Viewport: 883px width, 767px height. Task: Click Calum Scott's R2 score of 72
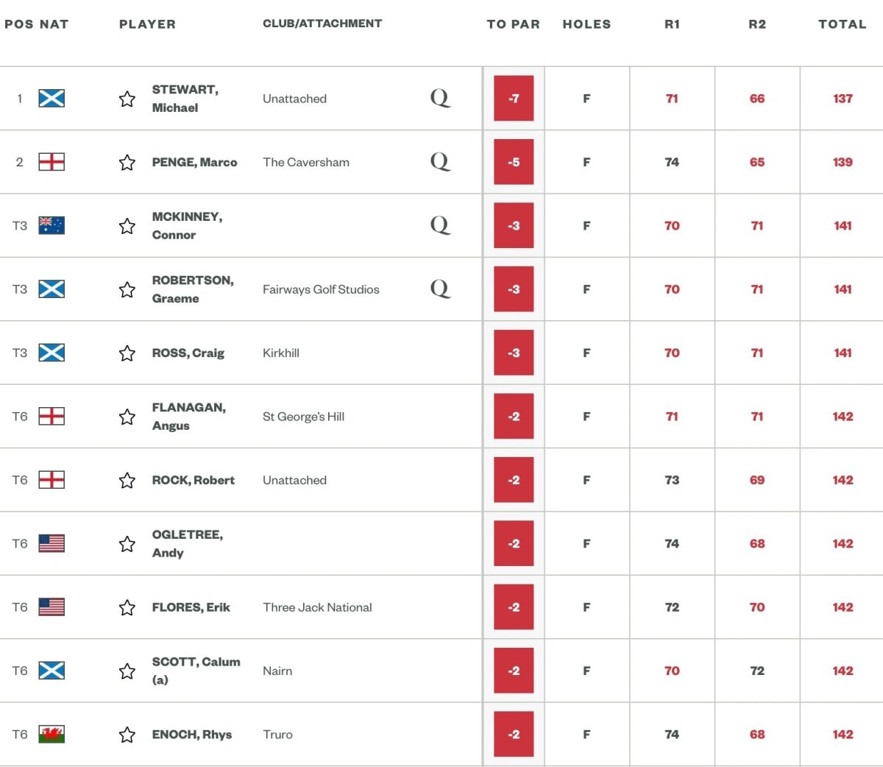click(756, 671)
